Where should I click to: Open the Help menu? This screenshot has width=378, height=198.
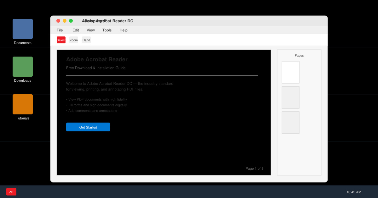coord(123,30)
